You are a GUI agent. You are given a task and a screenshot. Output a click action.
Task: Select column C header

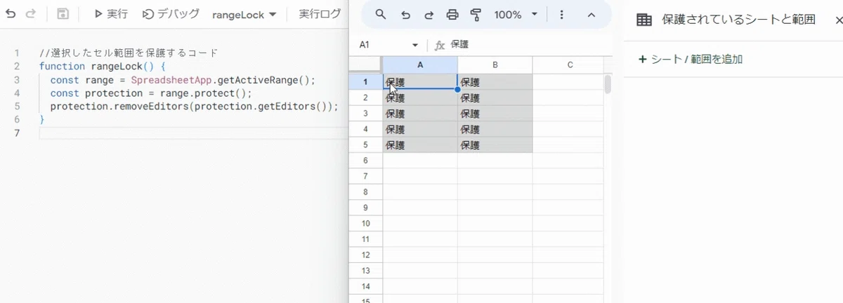(570, 65)
